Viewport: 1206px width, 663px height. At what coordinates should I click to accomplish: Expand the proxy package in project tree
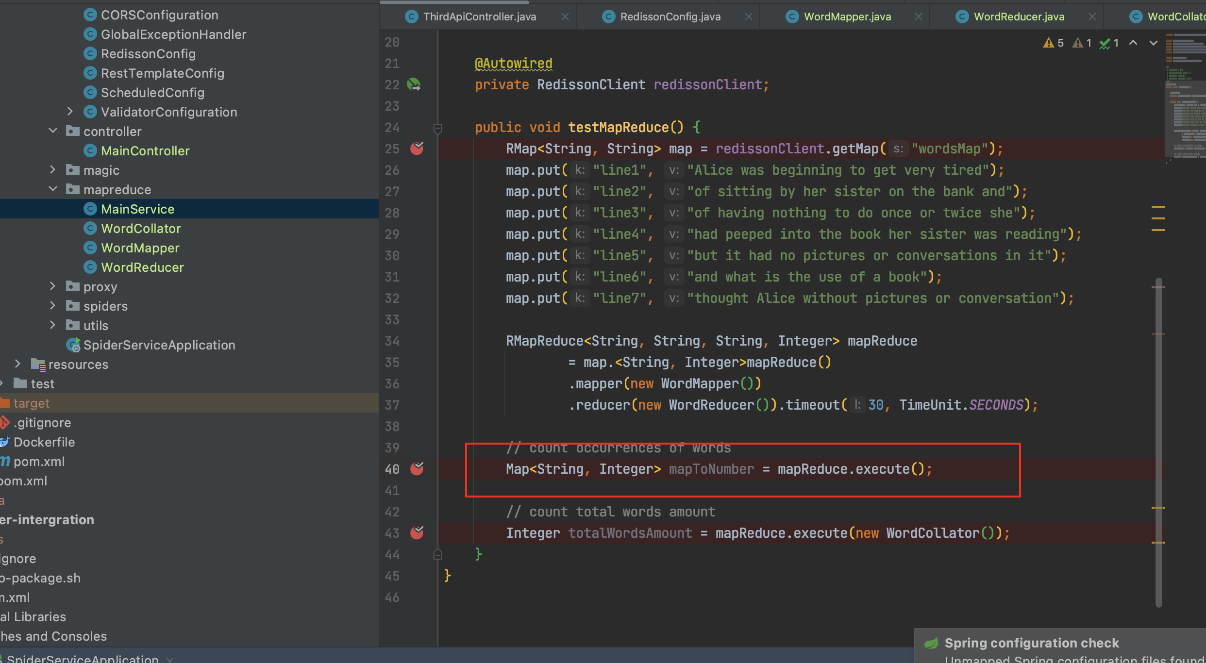[52, 286]
